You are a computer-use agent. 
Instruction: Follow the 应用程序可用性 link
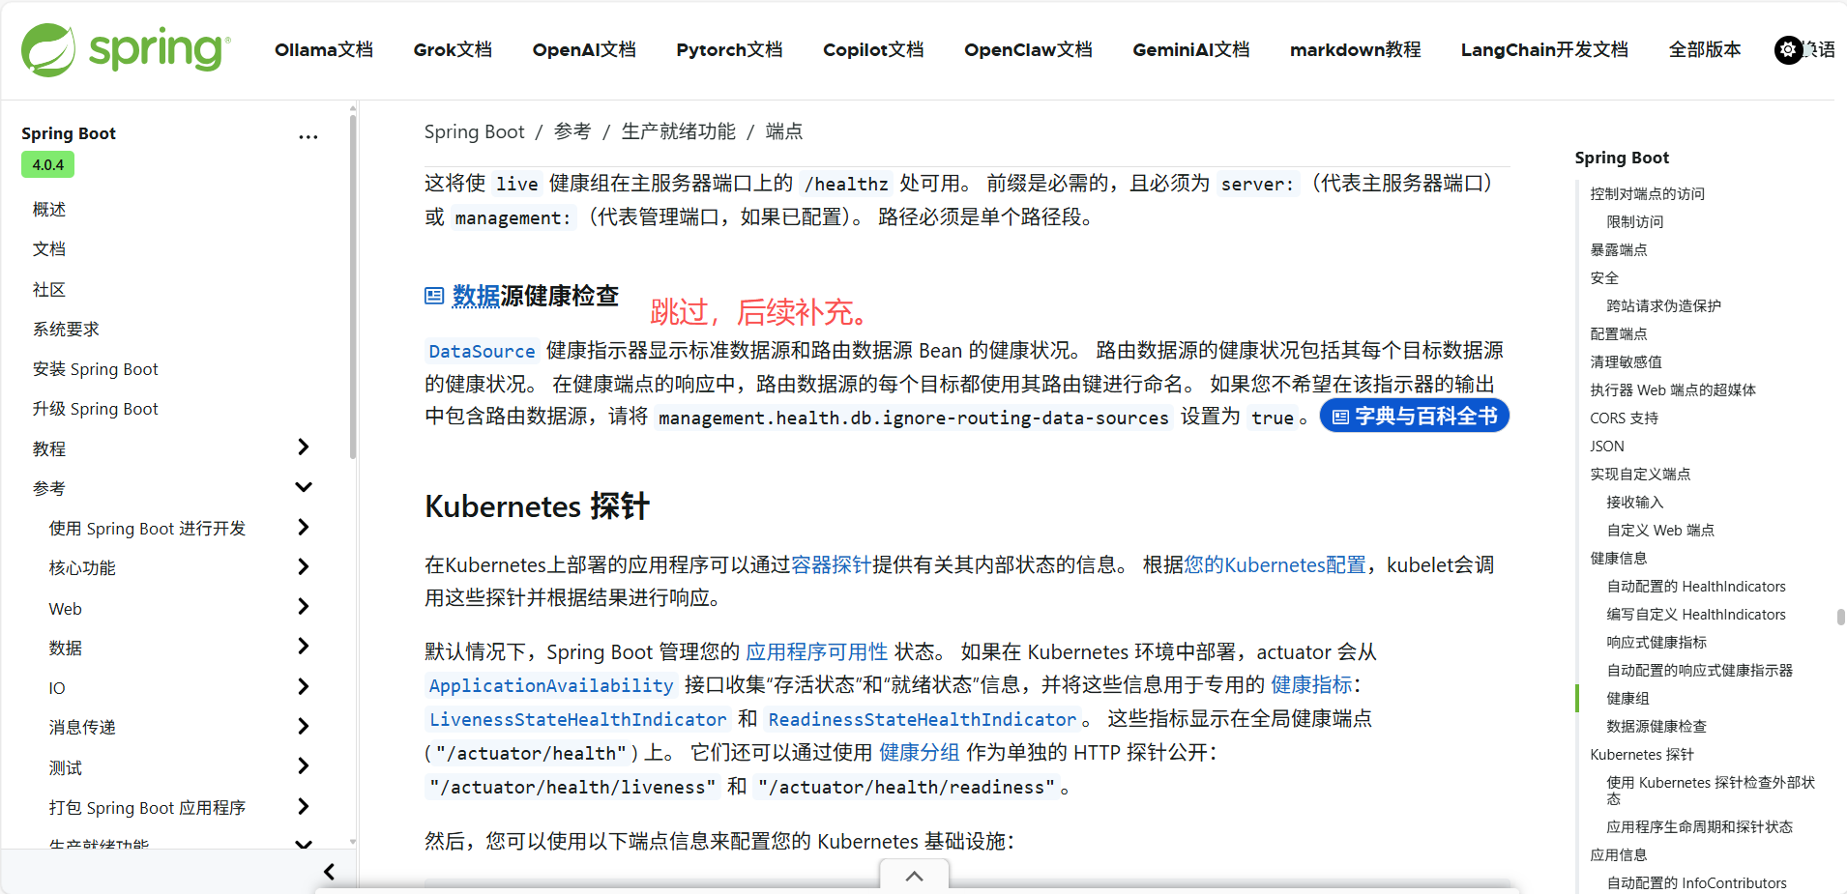click(816, 651)
